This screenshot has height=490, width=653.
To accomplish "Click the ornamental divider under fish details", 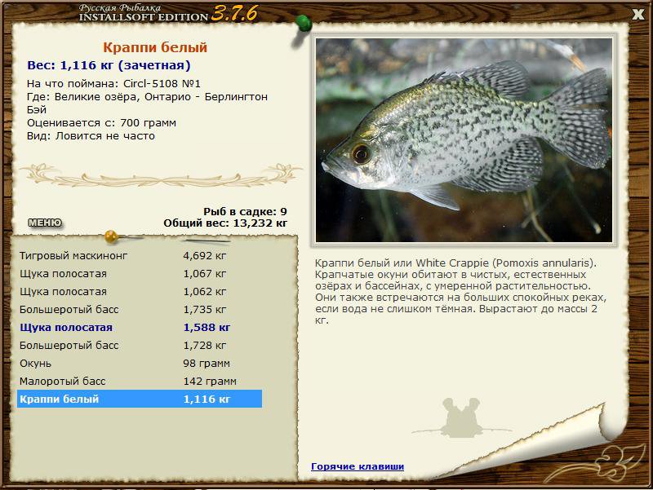I will click(161, 175).
